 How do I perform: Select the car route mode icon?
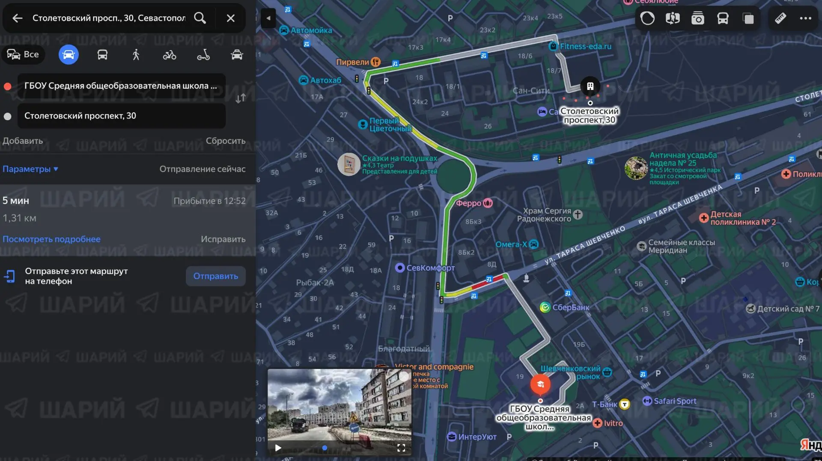click(68, 55)
